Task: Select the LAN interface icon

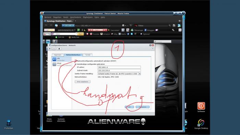Action: (x=54, y=59)
